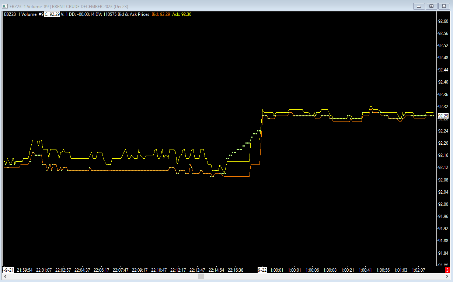This screenshot has height=282, width=453.
Task: Click the 22:16:38 time label
Action: [236, 270]
